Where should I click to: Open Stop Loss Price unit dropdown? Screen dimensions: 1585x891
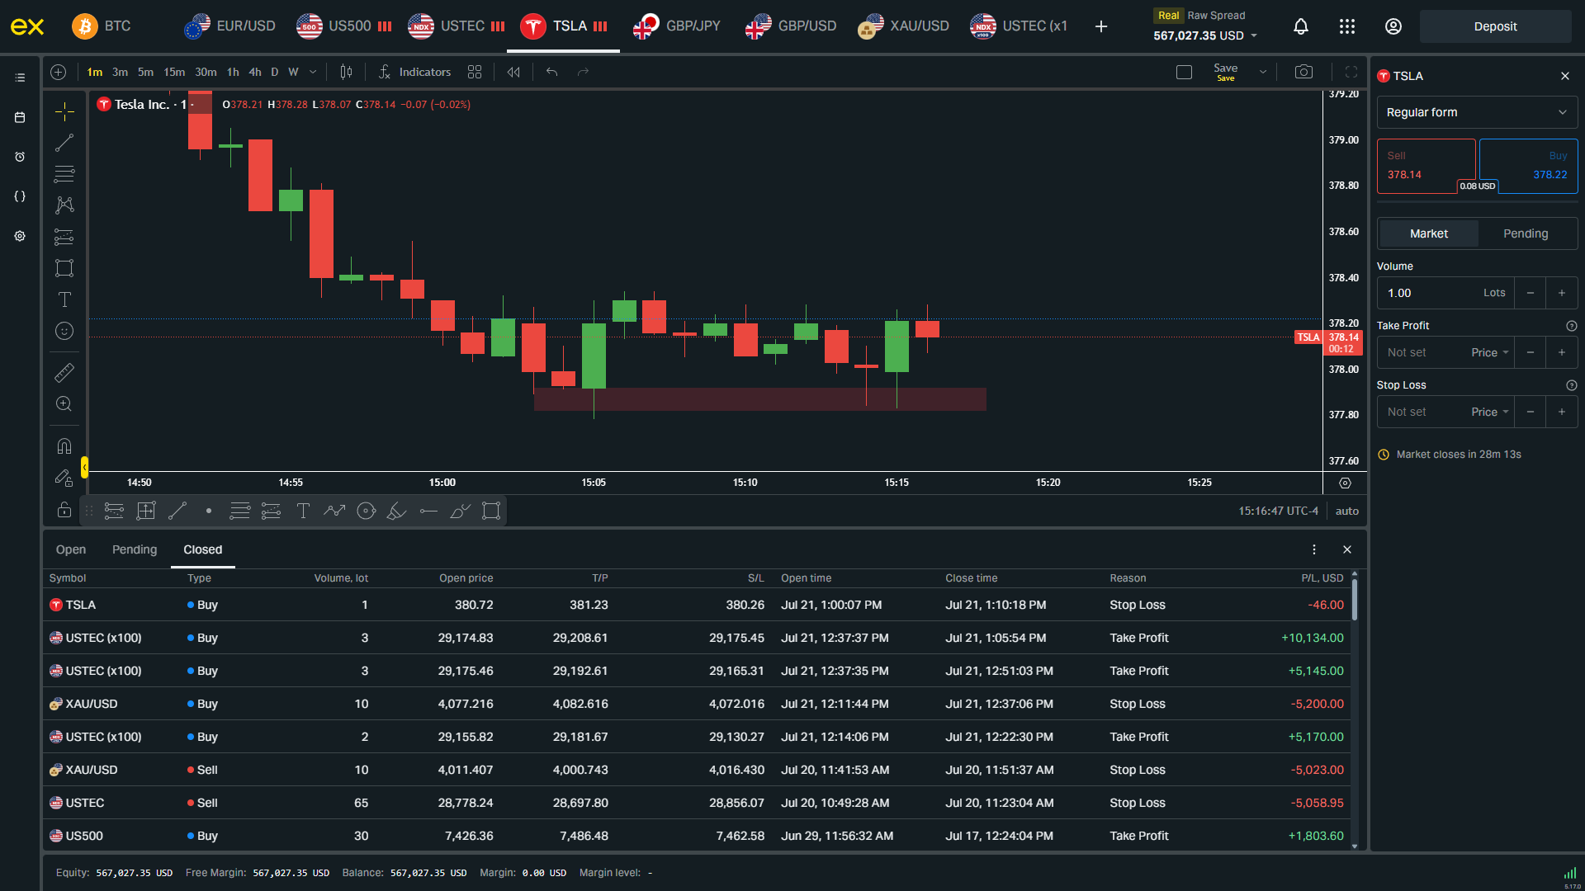coord(1489,412)
